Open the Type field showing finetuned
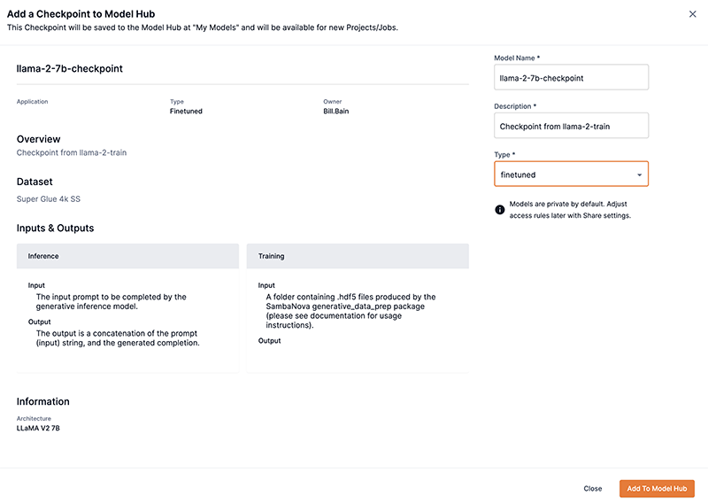Screen dimensions: 708x504 pyautogui.click(x=566, y=174)
